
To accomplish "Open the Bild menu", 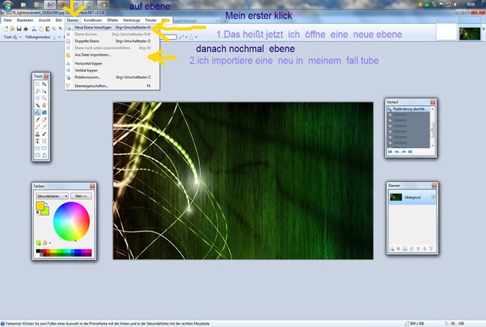I will [59, 20].
